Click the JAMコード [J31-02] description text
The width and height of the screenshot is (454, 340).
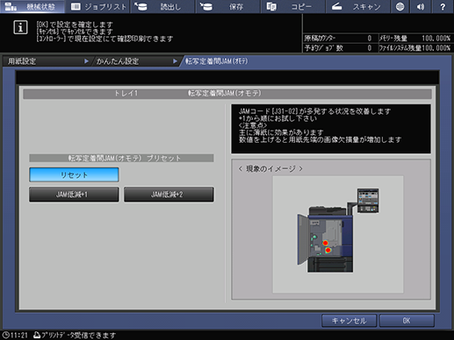pyautogui.click(x=314, y=111)
